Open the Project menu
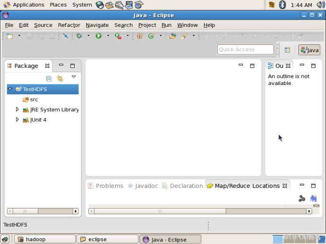This screenshot has width=326, height=244. [x=147, y=25]
